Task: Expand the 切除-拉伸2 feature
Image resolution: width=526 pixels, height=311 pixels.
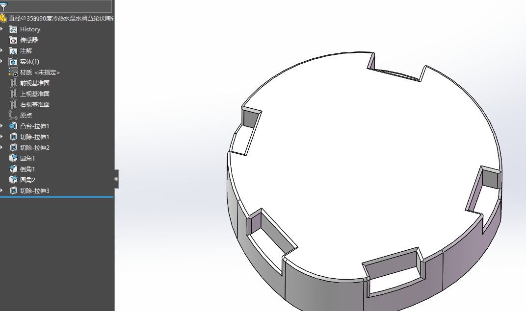Action: point(1,147)
